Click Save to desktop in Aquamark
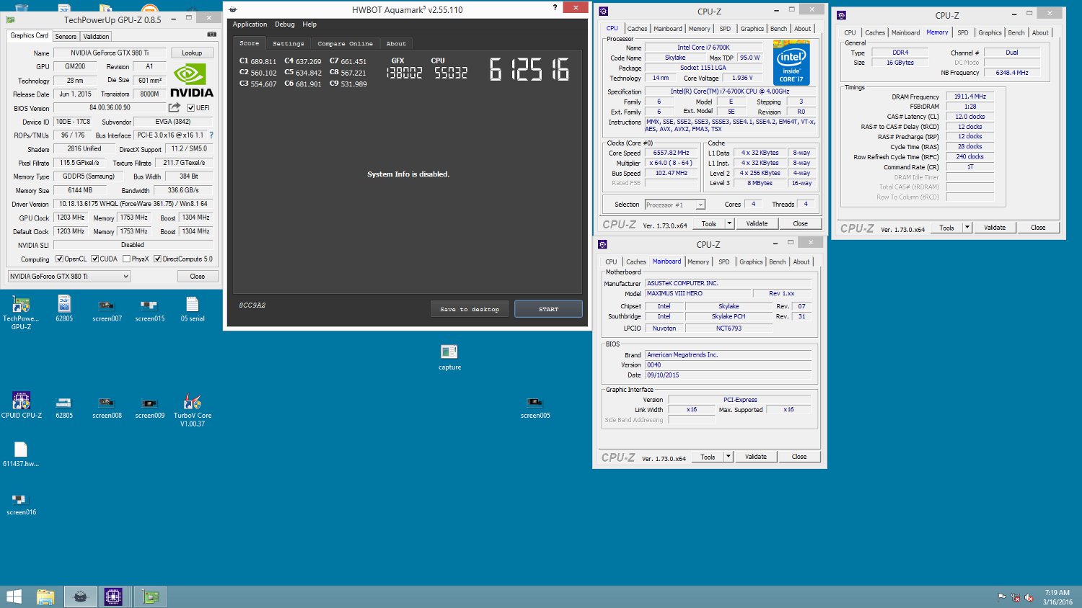 click(470, 309)
